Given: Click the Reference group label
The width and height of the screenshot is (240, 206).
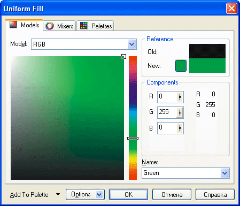Looking at the screenshot, I should [160, 39].
